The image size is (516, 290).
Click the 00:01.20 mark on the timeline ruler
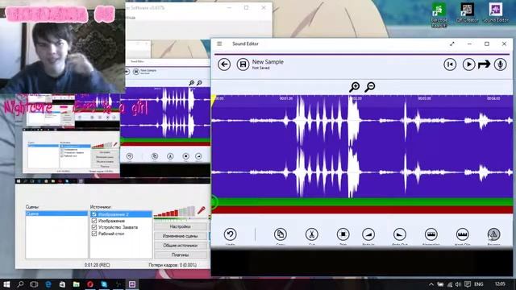click(286, 98)
